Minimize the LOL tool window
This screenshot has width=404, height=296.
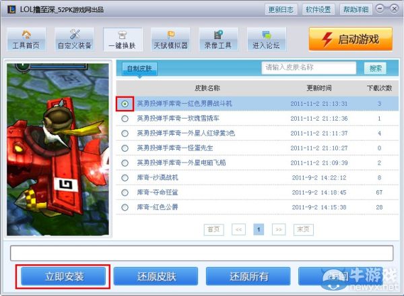coord(380,9)
